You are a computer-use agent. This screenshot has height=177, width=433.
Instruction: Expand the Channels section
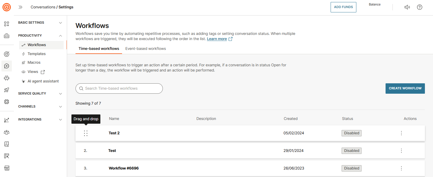40,106
